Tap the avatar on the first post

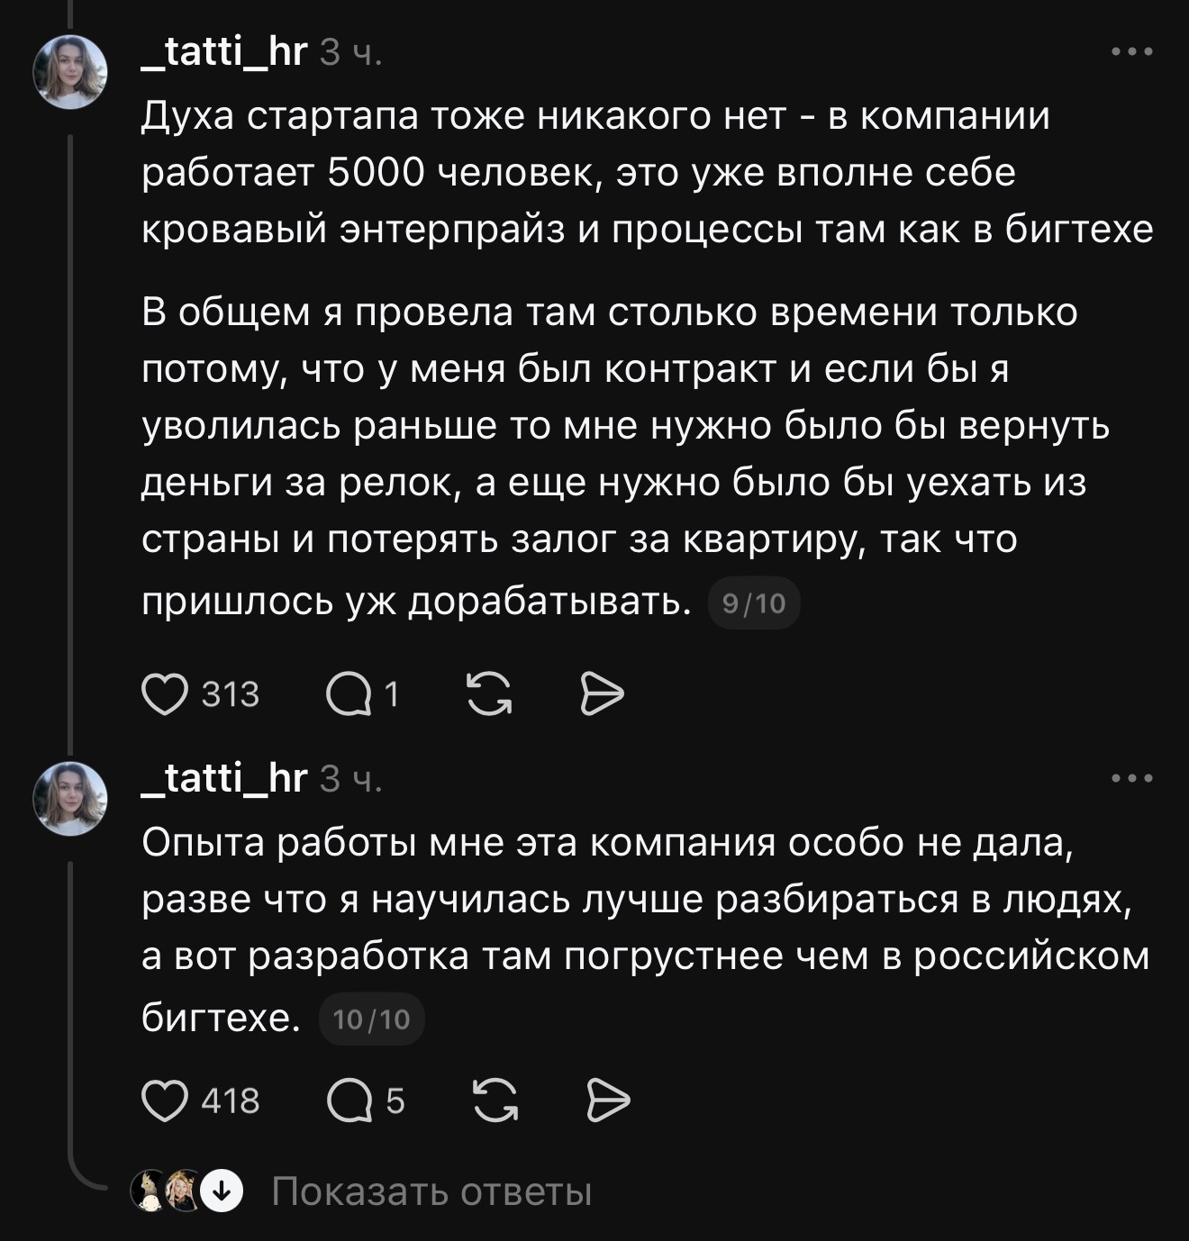pos(70,72)
